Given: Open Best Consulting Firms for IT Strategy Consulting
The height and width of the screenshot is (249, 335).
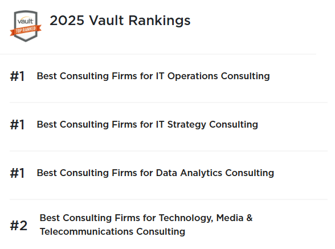Looking at the screenshot, I should [148, 125].
